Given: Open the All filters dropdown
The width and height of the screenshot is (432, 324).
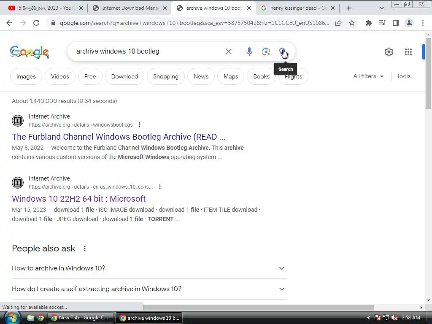Looking at the screenshot, I should pos(368,76).
